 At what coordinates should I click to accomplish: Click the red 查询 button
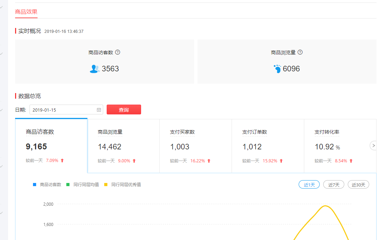tap(124, 110)
